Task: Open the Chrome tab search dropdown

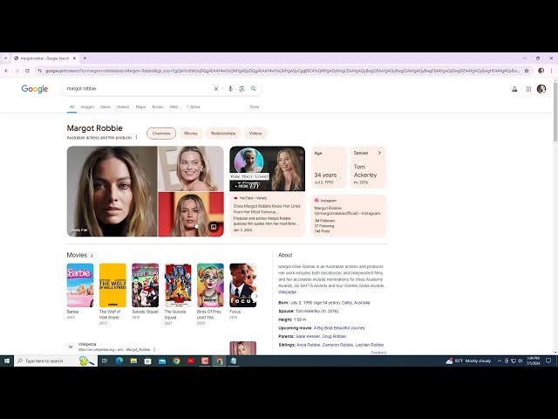Action: pos(5,58)
